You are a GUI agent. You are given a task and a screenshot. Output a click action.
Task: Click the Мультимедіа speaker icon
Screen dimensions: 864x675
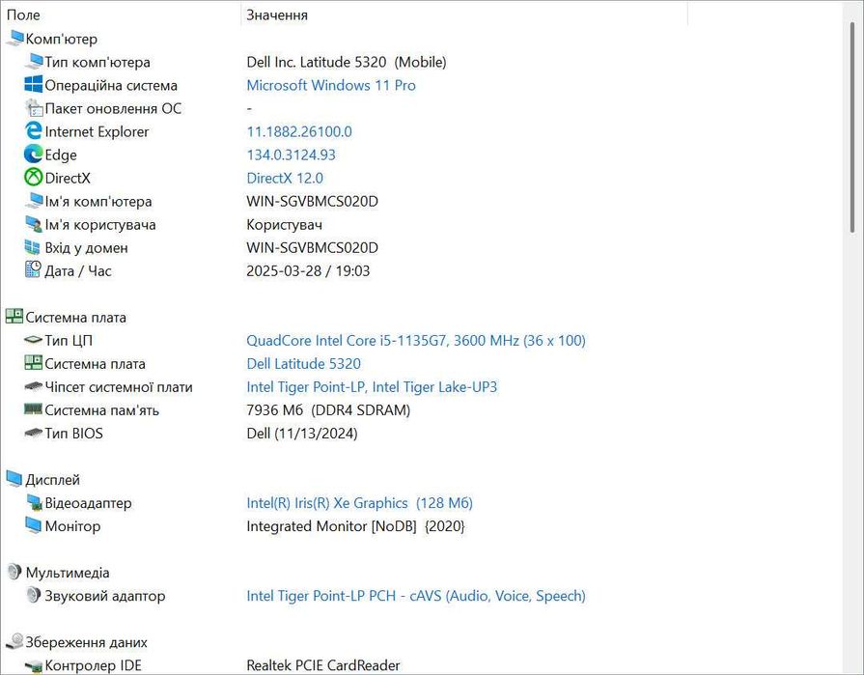[x=14, y=572]
